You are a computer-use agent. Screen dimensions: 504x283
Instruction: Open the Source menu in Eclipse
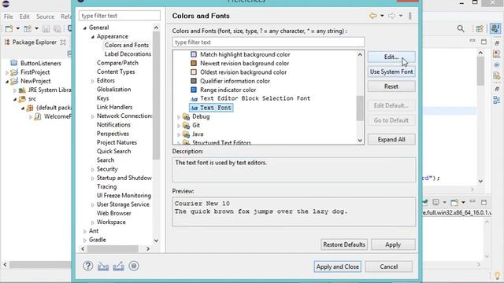[45, 17]
